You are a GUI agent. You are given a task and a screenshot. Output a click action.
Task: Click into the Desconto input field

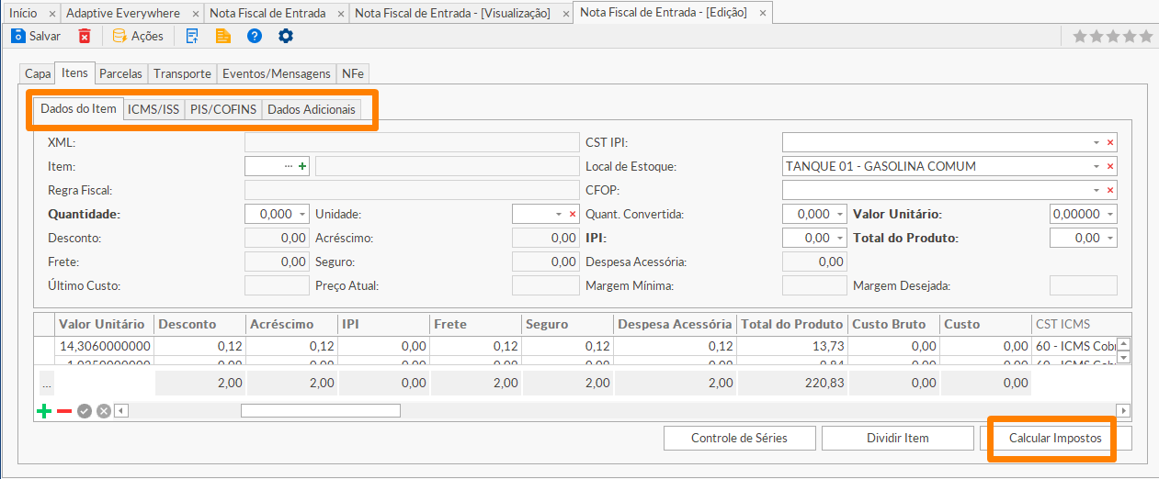click(x=277, y=238)
